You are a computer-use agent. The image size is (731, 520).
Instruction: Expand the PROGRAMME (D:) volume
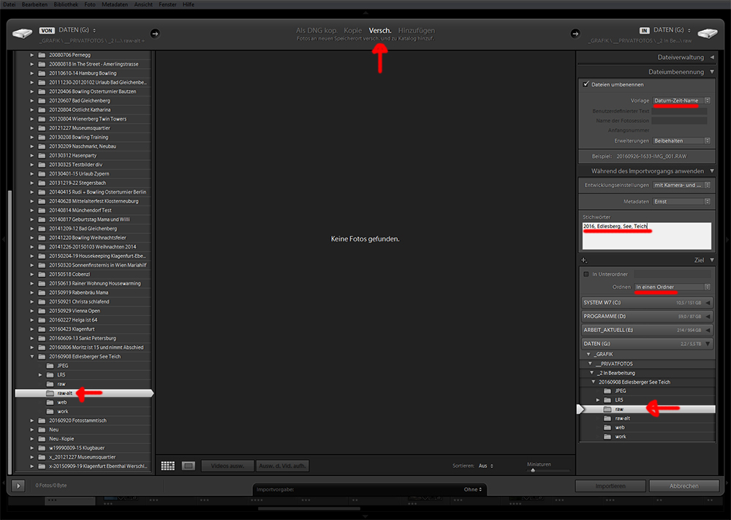click(x=708, y=316)
